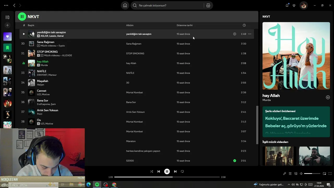Open the Spotify Home page

[x=125, y=5]
